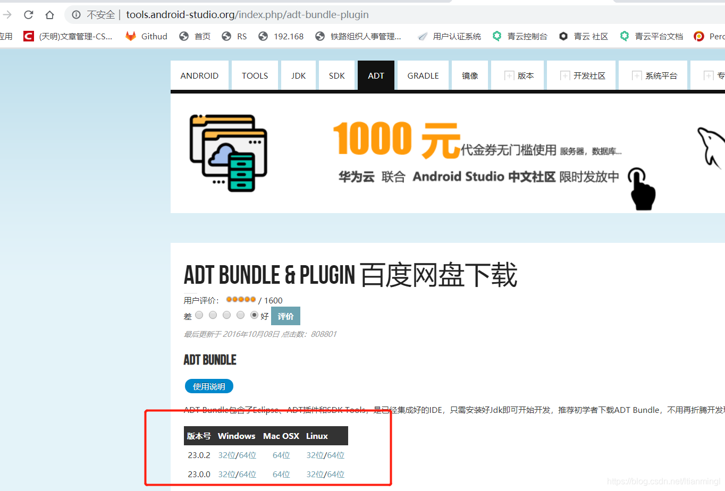
Task: Go to the browser home page icon
Action: 49,14
